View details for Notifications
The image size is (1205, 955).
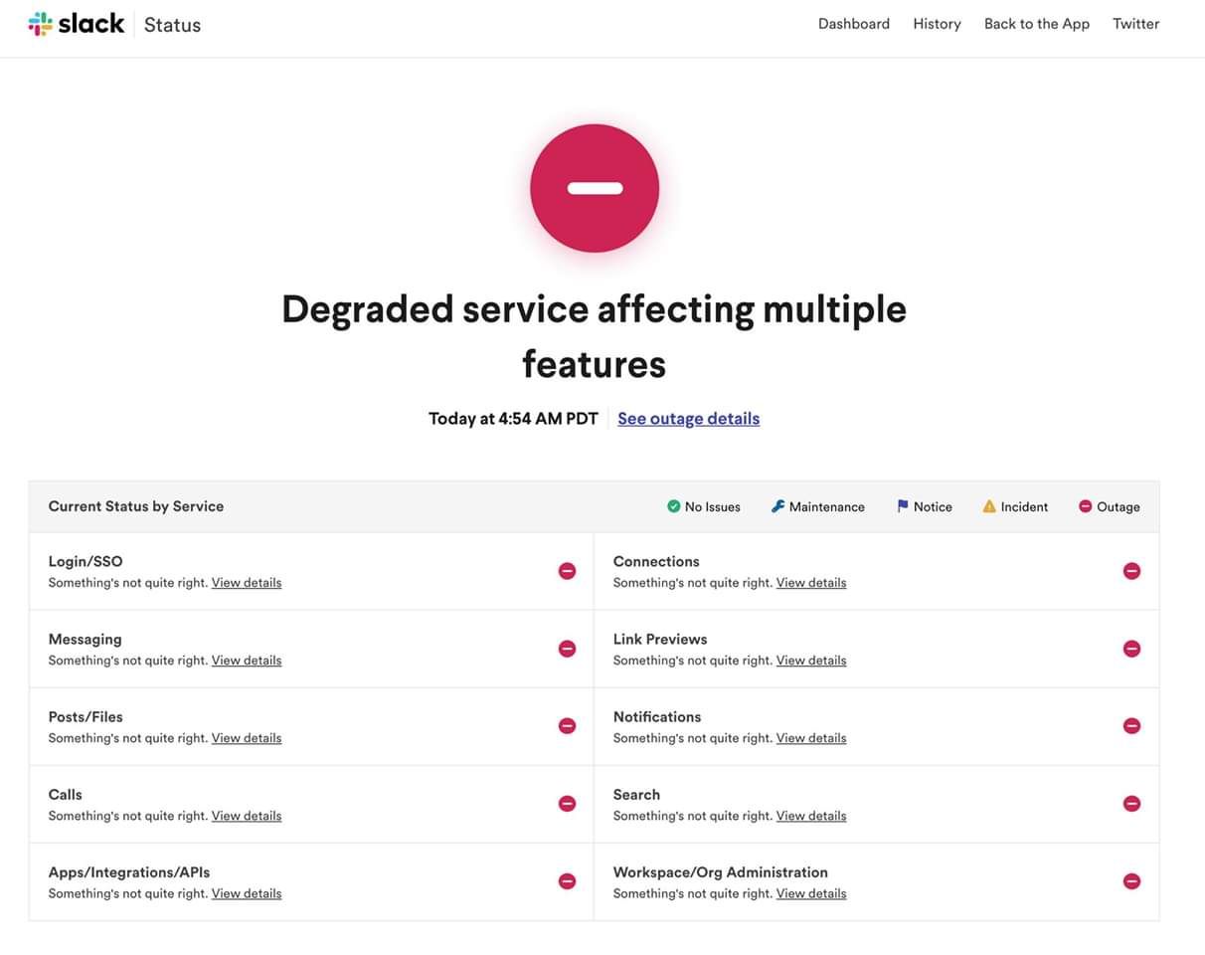point(811,738)
